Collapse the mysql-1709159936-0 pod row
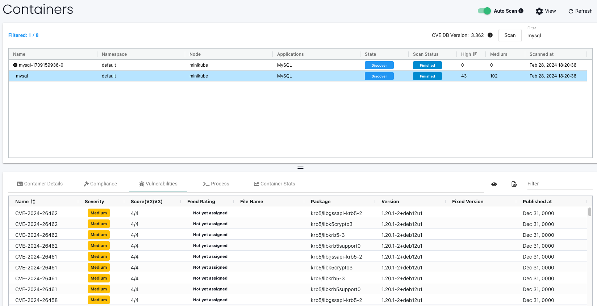Image resolution: width=597 pixels, height=306 pixels. click(x=15, y=65)
